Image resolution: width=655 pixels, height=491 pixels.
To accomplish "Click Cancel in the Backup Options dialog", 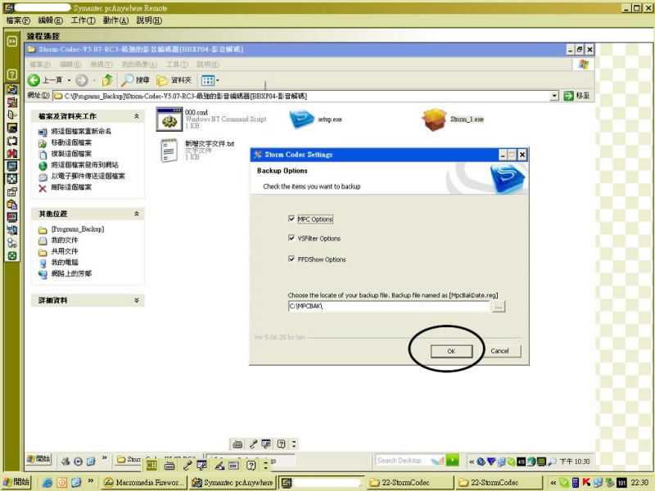I will (x=499, y=351).
